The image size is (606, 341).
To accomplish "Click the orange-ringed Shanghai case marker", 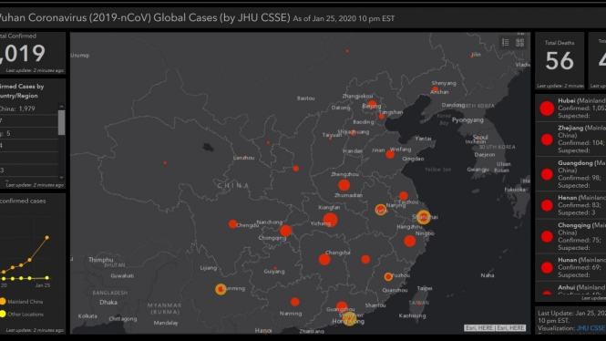I will click(423, 217).
